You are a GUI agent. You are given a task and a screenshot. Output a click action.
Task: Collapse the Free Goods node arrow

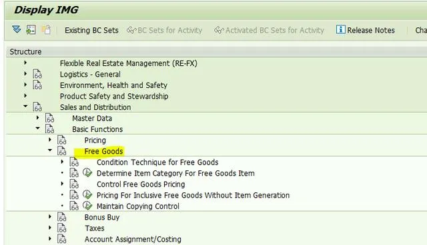[x=50, y=150]
